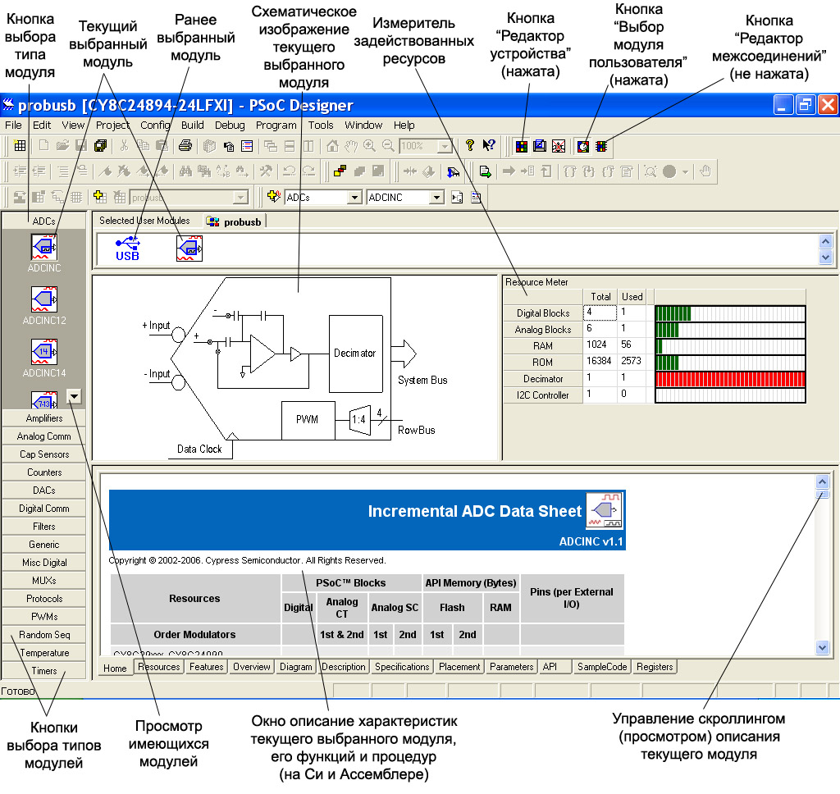840x794 pixels.
Task: Expand the Counters module category
Action: [44, 472]
